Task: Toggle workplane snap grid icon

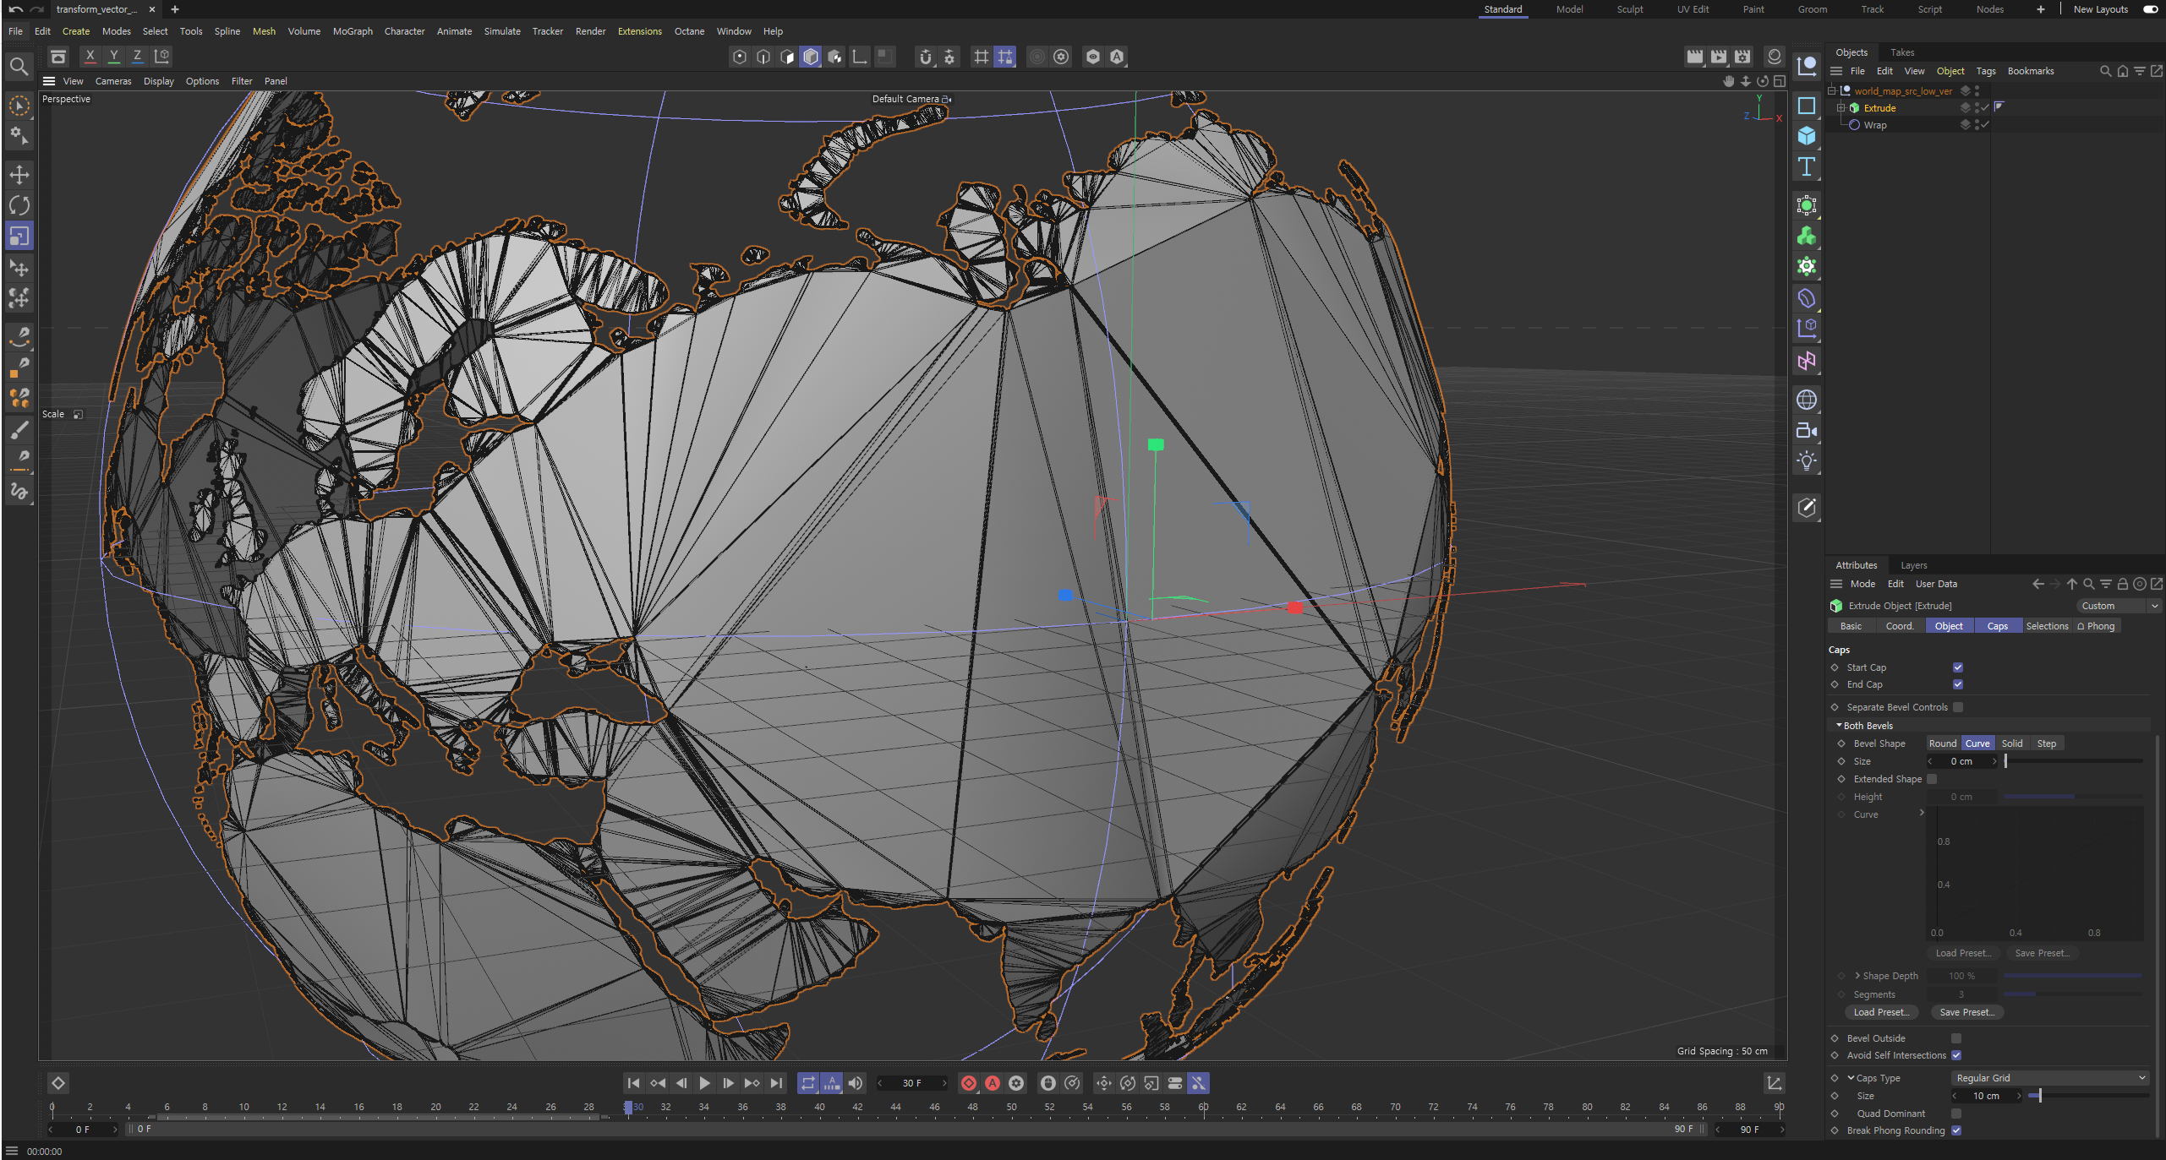Action: click(981, 57)
